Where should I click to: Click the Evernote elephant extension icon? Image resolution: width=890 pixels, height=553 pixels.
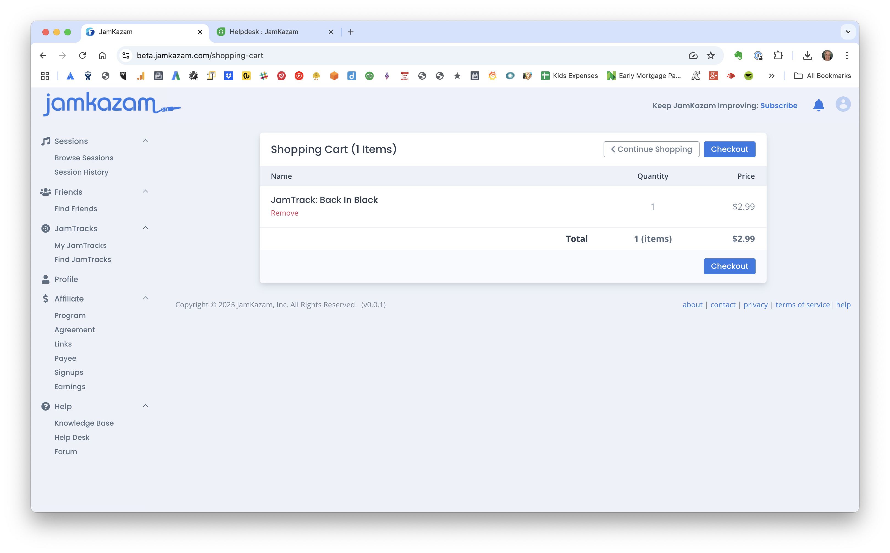[738, 55]
